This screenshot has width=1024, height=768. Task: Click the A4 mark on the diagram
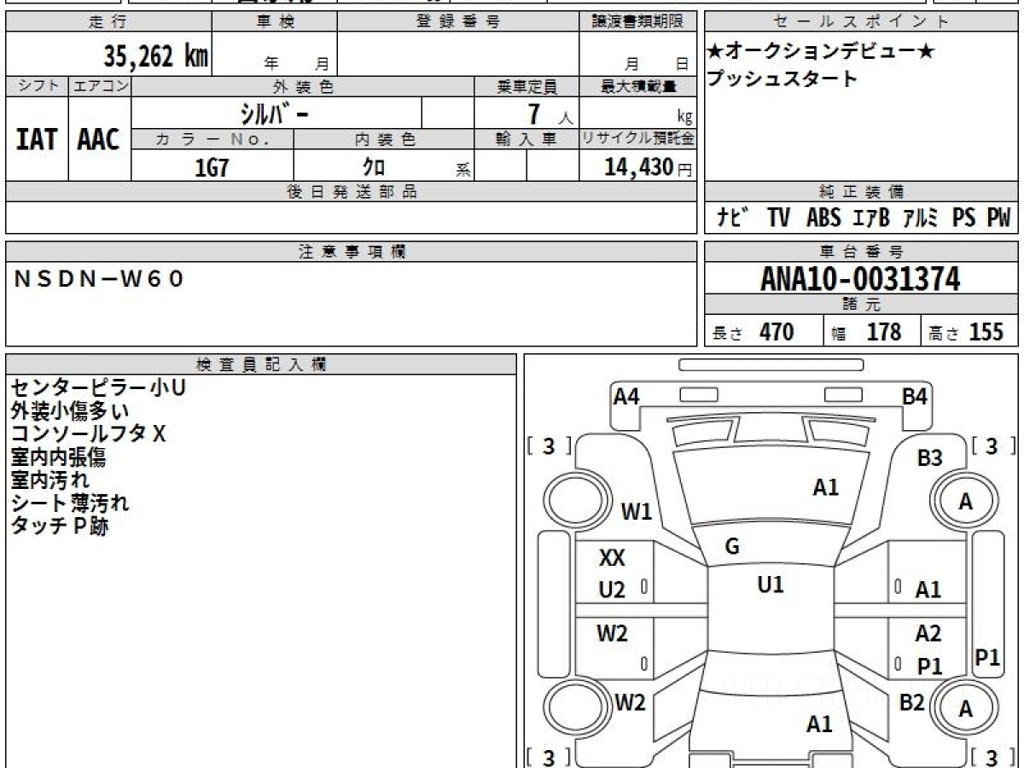[x=626, y=396]
